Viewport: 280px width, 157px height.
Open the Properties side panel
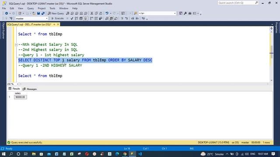tap(276, 27)
